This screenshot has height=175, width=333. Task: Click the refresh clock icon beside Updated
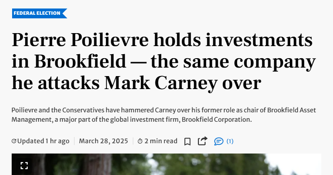[x=14, y=141]
